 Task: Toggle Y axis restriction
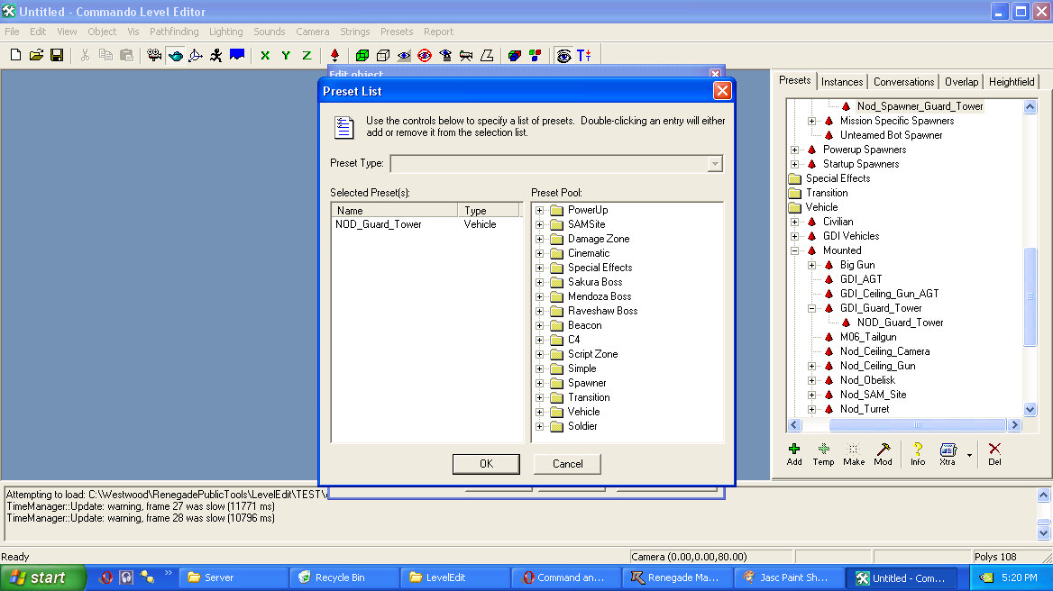(x=286, y=55)
